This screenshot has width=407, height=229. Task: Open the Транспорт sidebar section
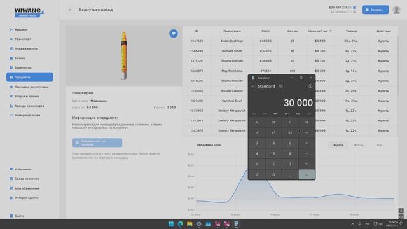(x=20, y=39)
